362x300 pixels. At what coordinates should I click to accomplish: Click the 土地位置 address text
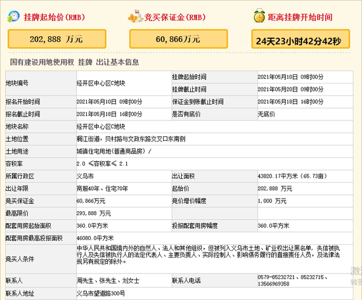pyautogui.click(x=131, y=139)
